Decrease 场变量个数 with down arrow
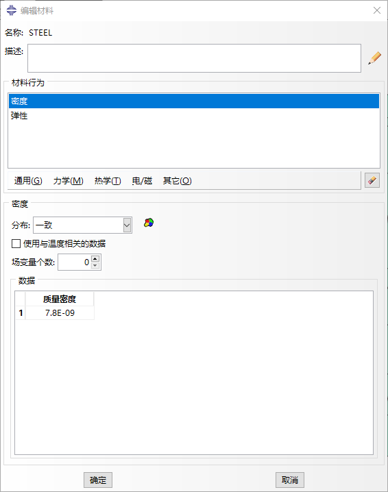388x492 pixels. pos(95,265)
